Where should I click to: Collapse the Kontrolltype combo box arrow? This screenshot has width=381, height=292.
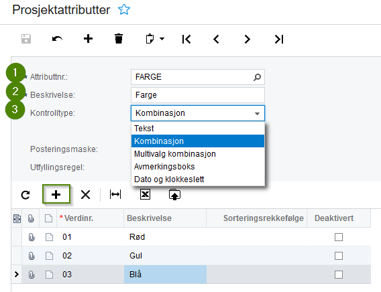click(x=257, y=113)
